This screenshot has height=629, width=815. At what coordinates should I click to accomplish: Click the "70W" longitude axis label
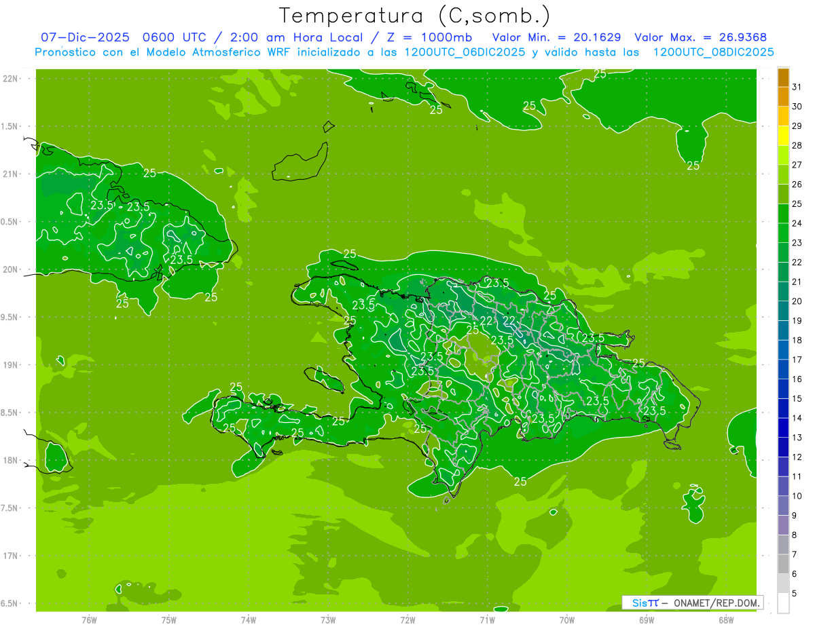pyautogui.click(x=567, y=620)
